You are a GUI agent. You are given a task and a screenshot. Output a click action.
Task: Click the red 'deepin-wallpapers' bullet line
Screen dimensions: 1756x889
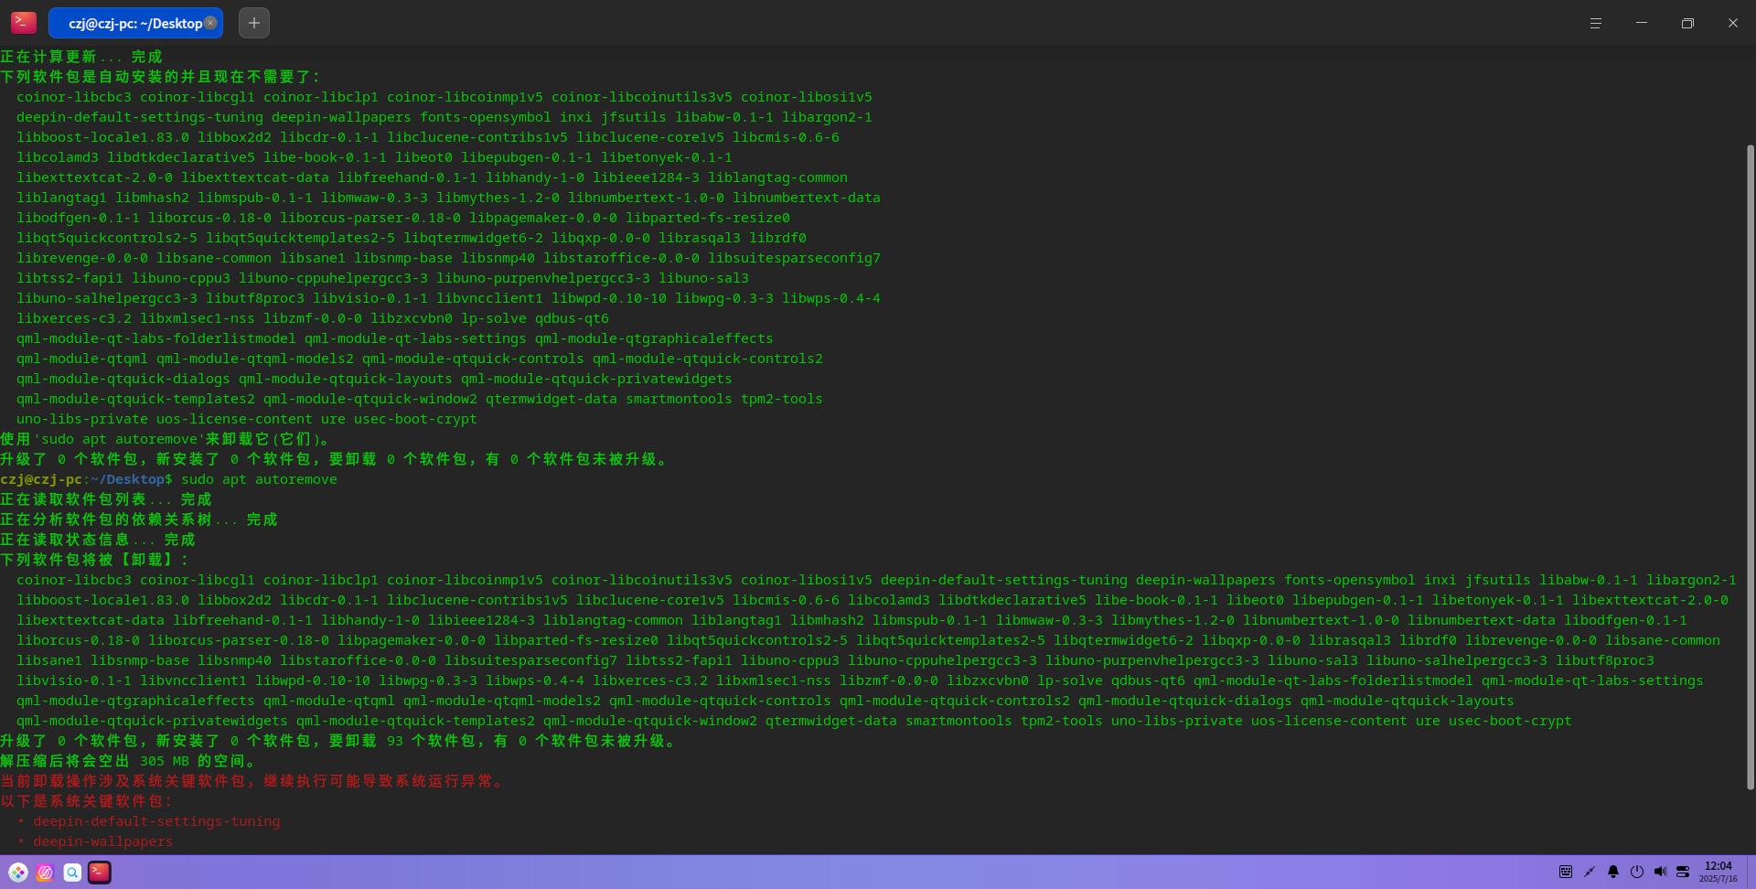tap(102, 841)
